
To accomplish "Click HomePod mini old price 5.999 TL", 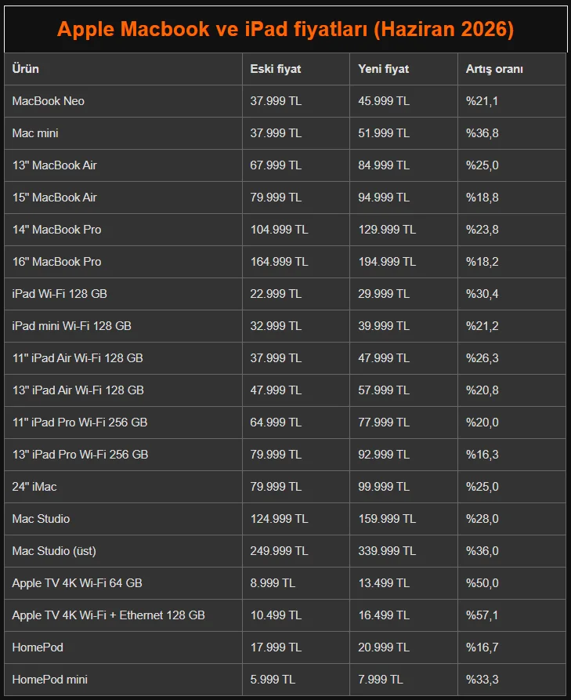I will (273, 680).
